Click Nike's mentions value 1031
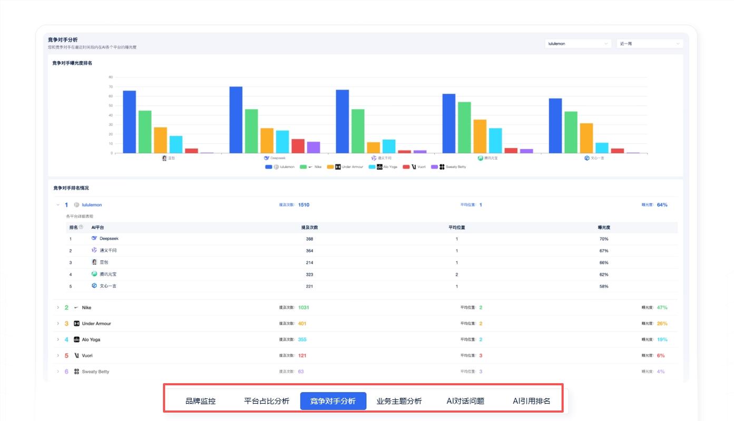Image resolution: width=734 pixels, height=421 pixels. pyautogui.click(x=304, y=307)
